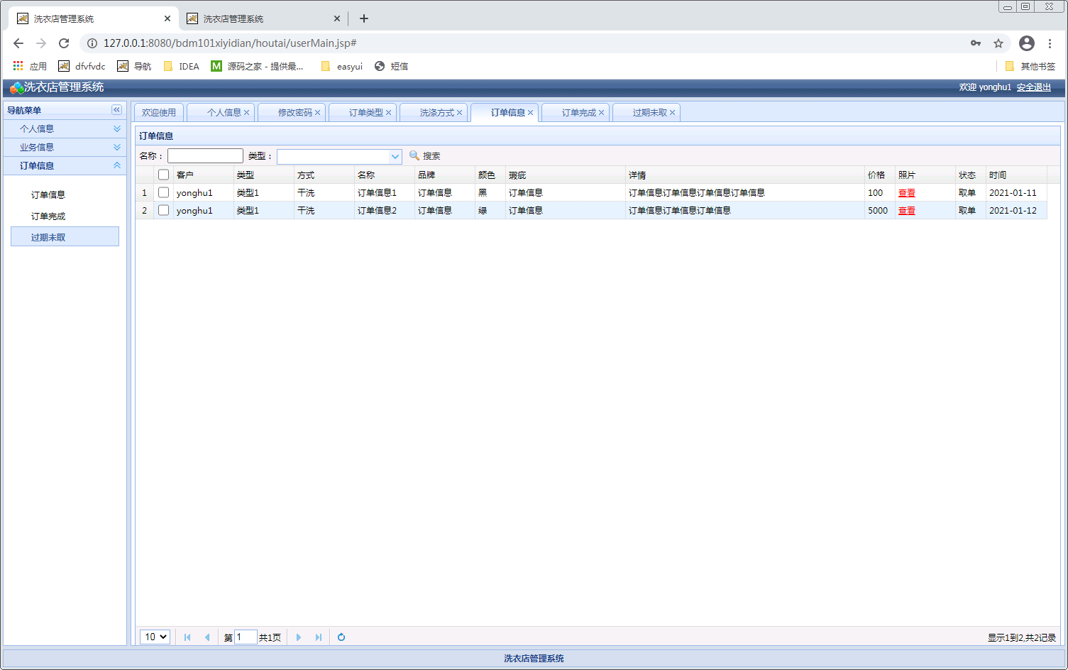This screenshot has height=670, width=1068.
Task: Open the 其他书签 bookmarks folder
Action: [x=1030, y=66]
